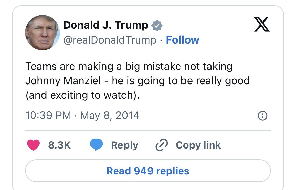Click the verified checkmark badge
The image size is (296, 190).
[157, 26]
